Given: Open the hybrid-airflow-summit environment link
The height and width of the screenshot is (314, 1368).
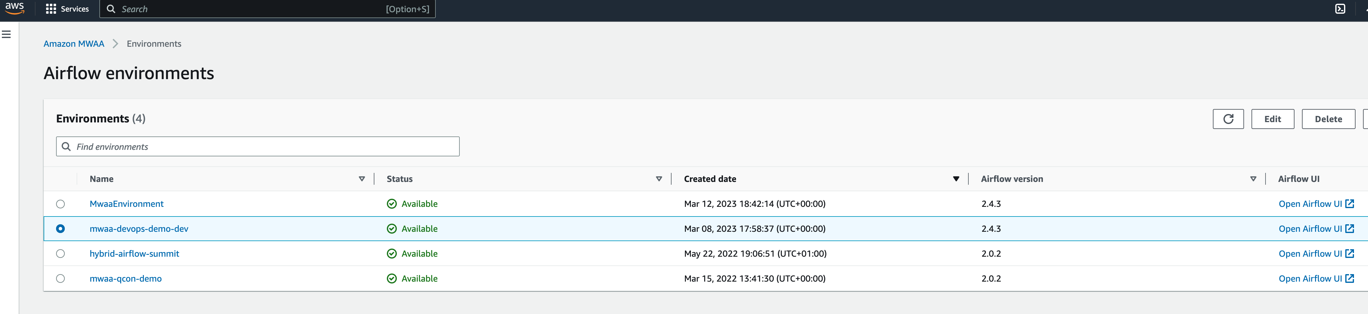Looking at the screenshot, I should pos(134,254).
